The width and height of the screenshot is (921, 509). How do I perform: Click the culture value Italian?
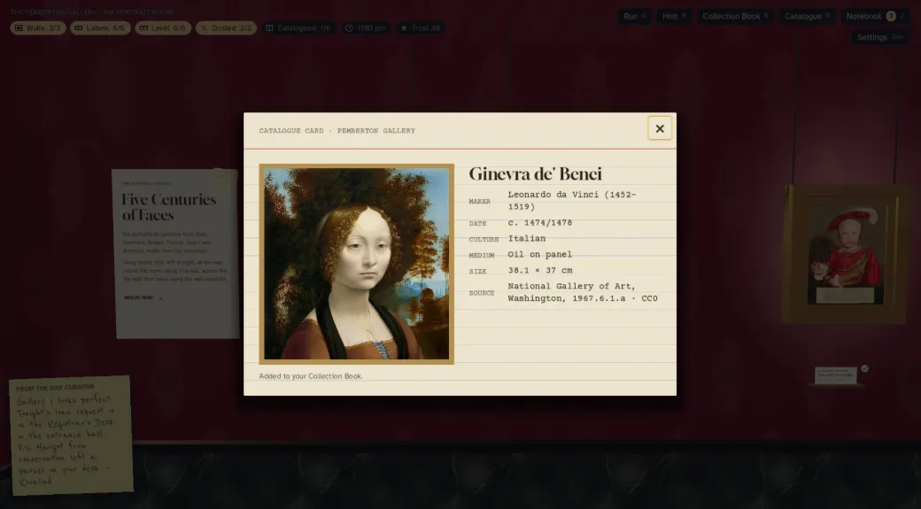(x=526, y=239)
